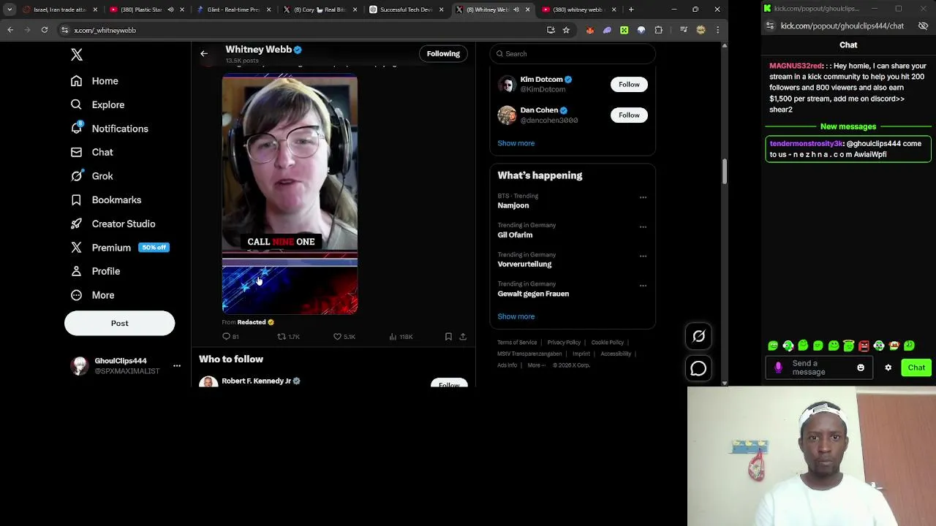Image resolution: width=936 pixels, height=526 pixels.
Task: Select the angry red emote in Kick chat
Action: click(x=864, y=346)
